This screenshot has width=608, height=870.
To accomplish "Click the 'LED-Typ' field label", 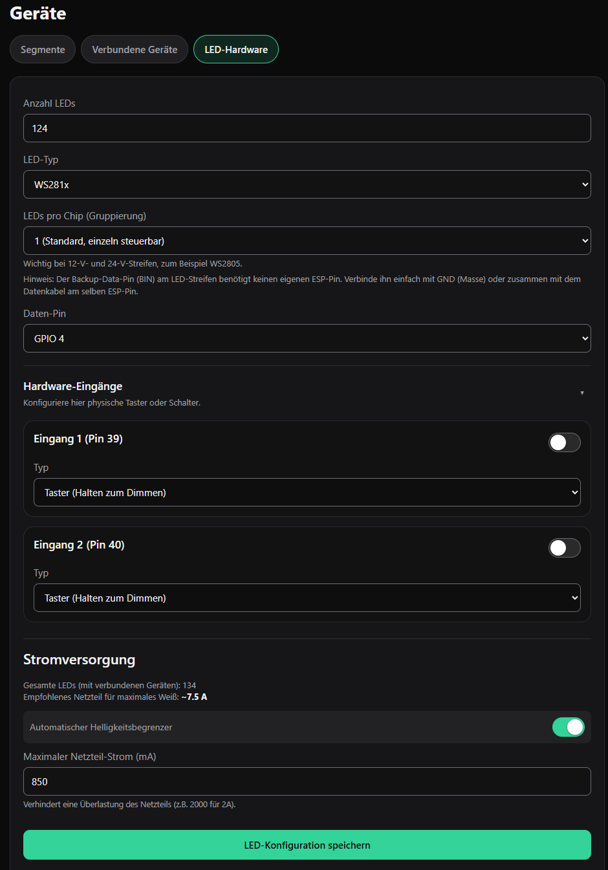I will (x=41, y=160).
